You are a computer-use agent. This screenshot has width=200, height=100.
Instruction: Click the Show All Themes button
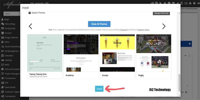pyautogui.click(x=99, y=24)
